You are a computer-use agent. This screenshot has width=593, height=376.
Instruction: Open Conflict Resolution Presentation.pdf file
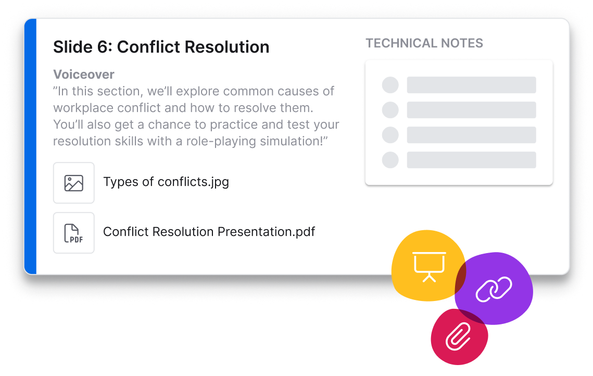click(209, 232)
